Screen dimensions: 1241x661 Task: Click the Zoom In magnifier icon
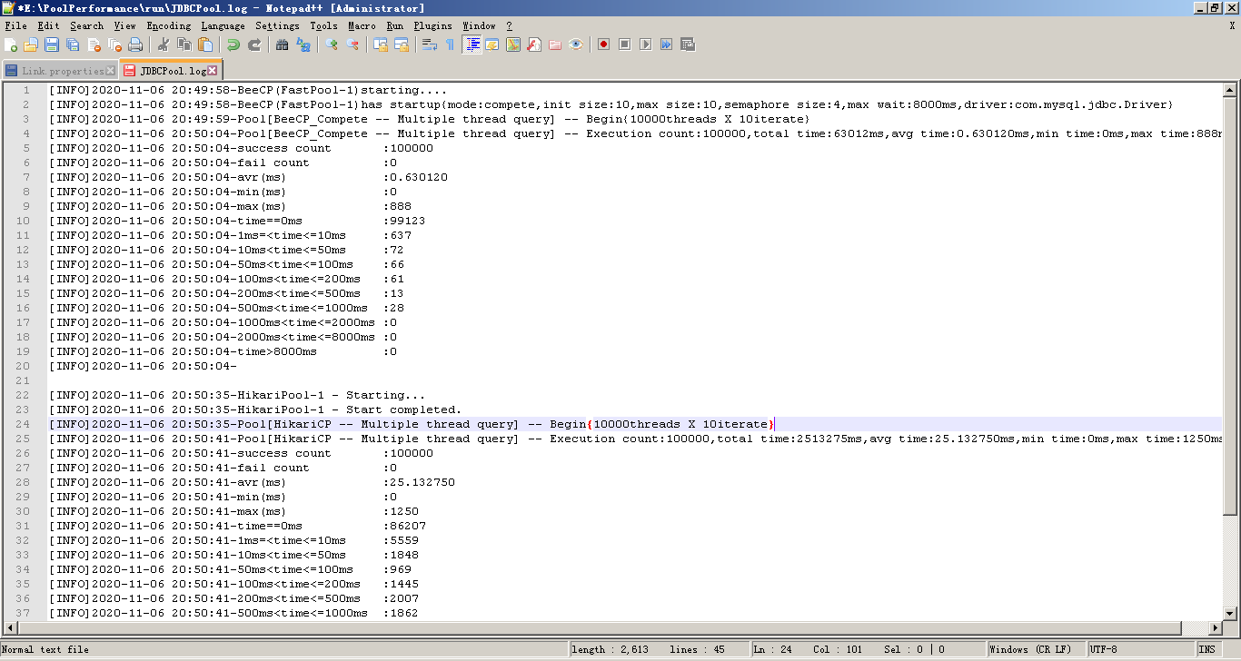point(332,44)
